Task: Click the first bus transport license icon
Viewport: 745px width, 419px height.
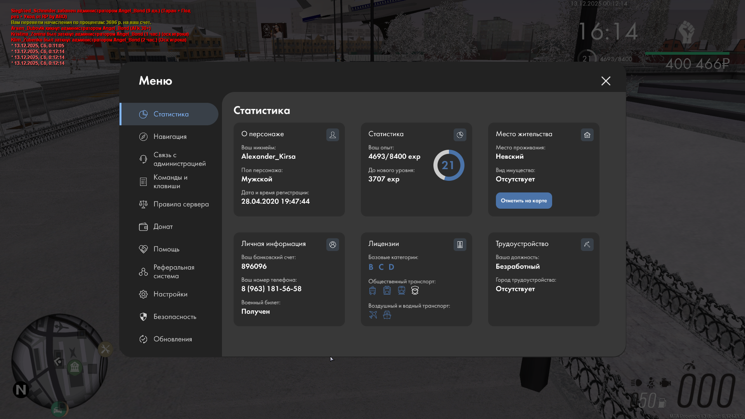Action: click(x=372, y=291)
